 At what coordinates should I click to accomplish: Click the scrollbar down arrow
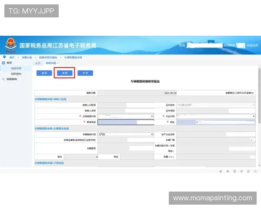259,165
